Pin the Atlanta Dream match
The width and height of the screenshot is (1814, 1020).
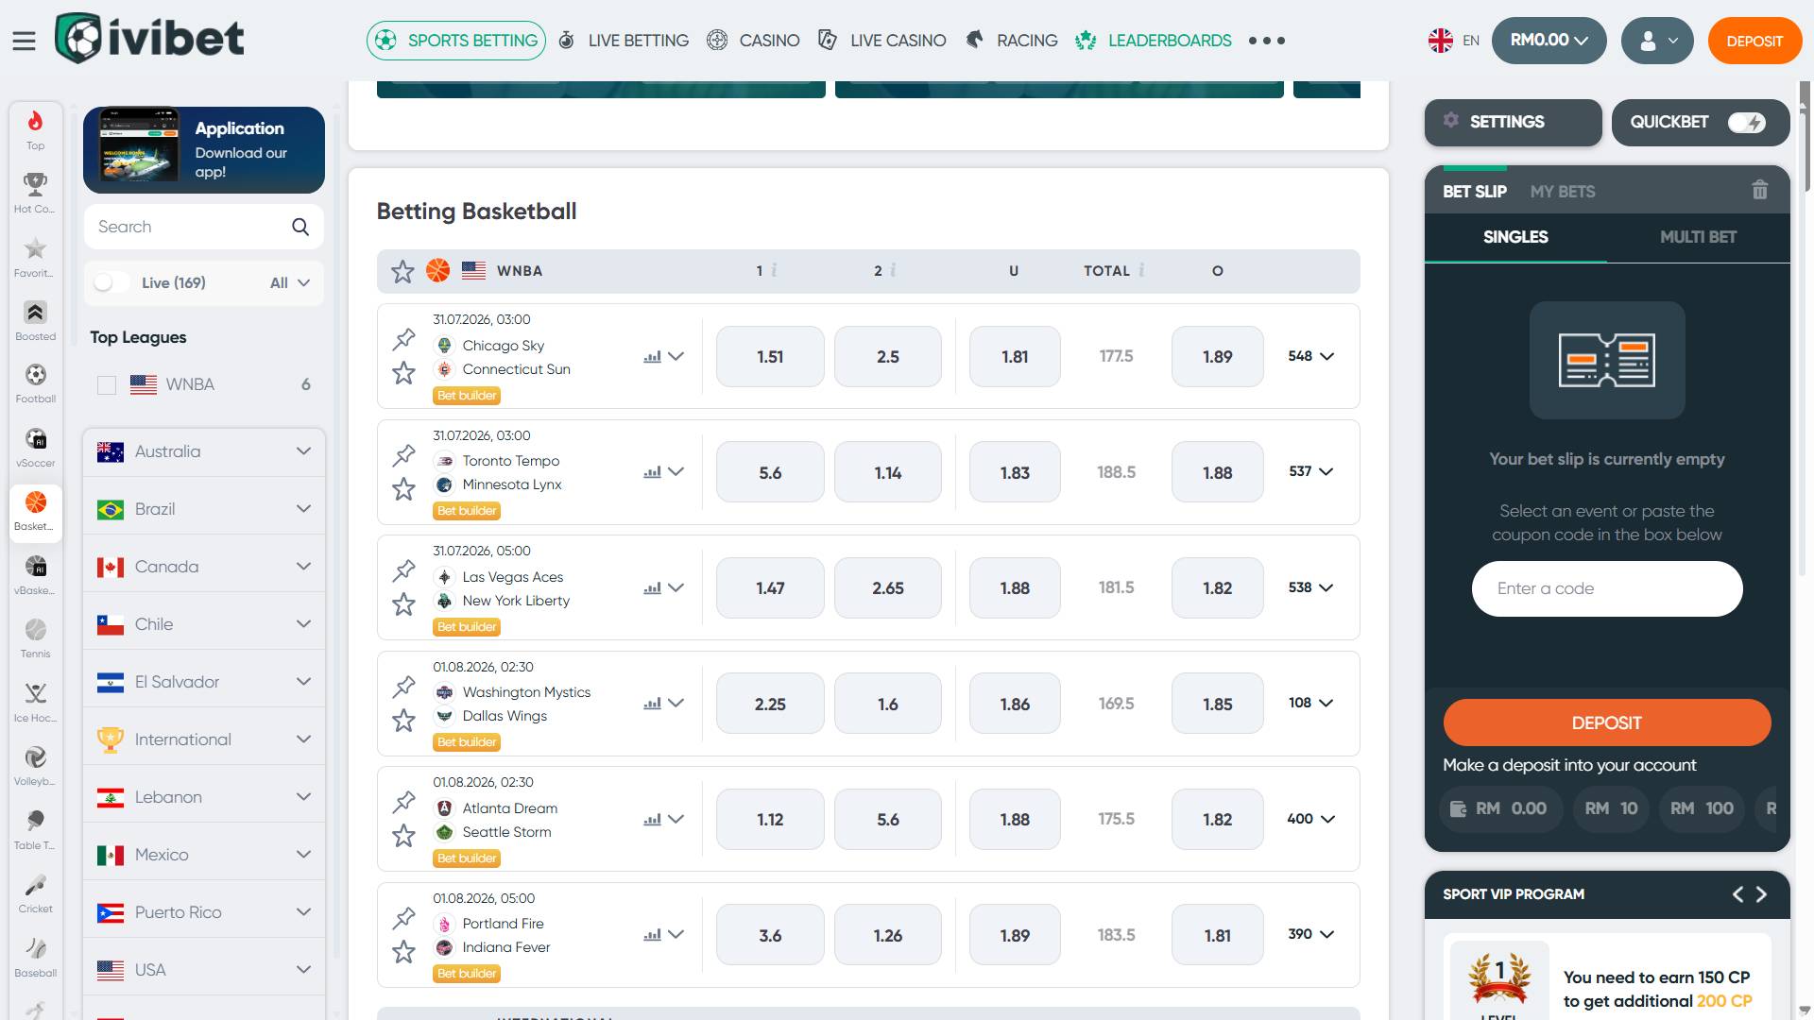coord(404,801)
